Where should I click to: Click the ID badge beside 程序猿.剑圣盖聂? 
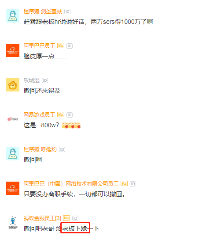[x=67, y=11]
